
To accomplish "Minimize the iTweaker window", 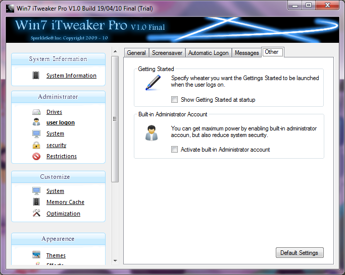I will 295,5.
